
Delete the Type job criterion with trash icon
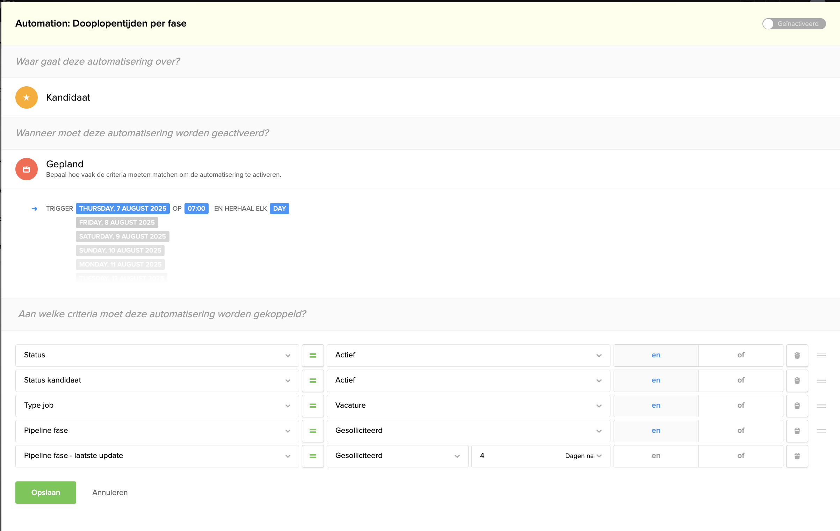point(797,406)
